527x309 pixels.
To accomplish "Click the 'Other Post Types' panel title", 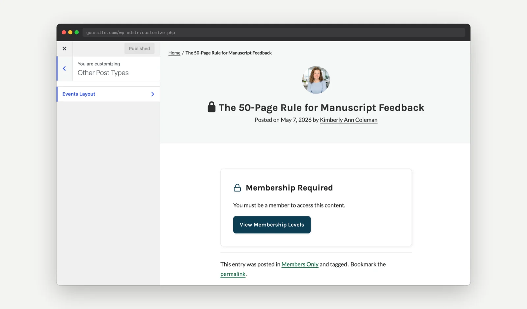I will [103, 73].
